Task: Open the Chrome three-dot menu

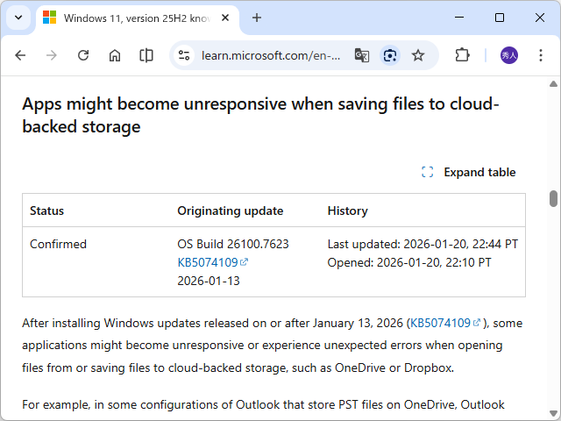Action: click(x=541, y=55)
